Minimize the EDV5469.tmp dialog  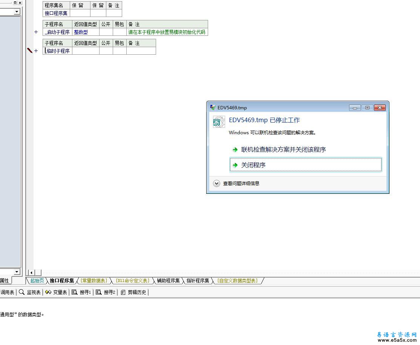[x=355, y=107]
